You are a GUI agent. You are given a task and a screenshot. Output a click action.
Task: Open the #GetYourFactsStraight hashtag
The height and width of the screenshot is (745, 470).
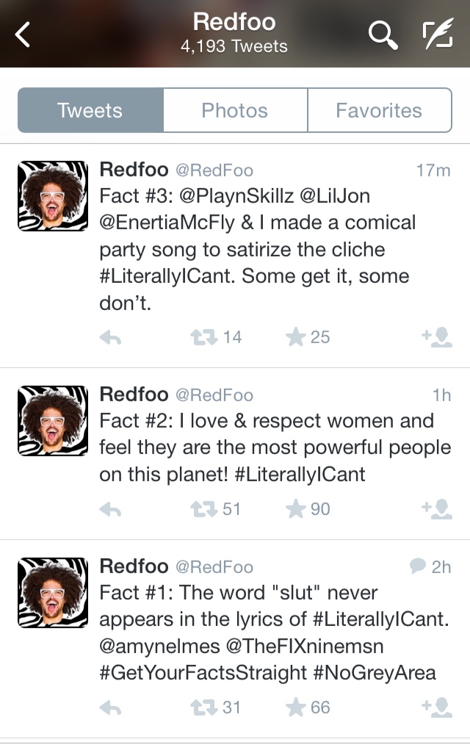pos(203,673)
